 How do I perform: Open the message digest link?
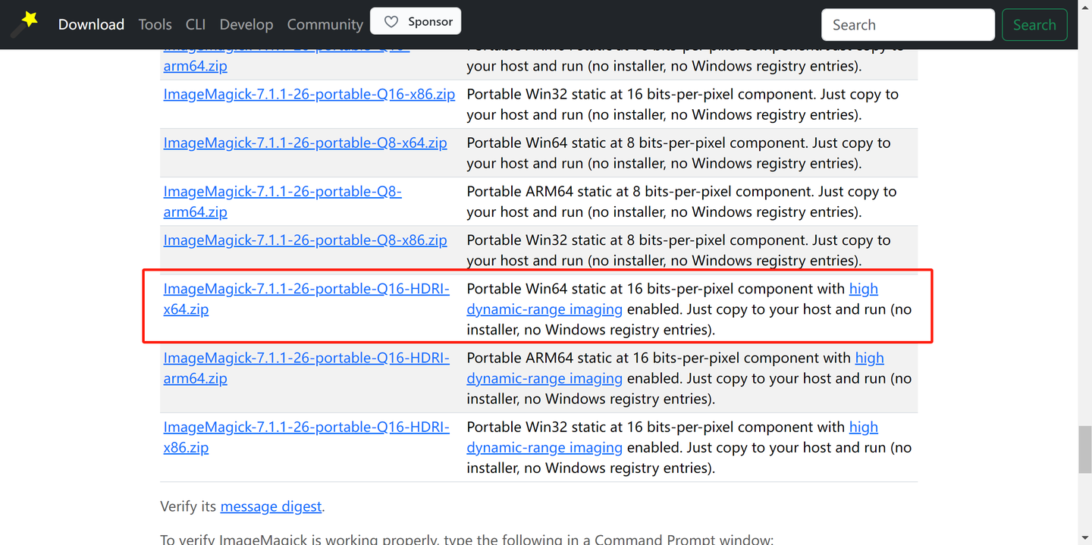271,506
